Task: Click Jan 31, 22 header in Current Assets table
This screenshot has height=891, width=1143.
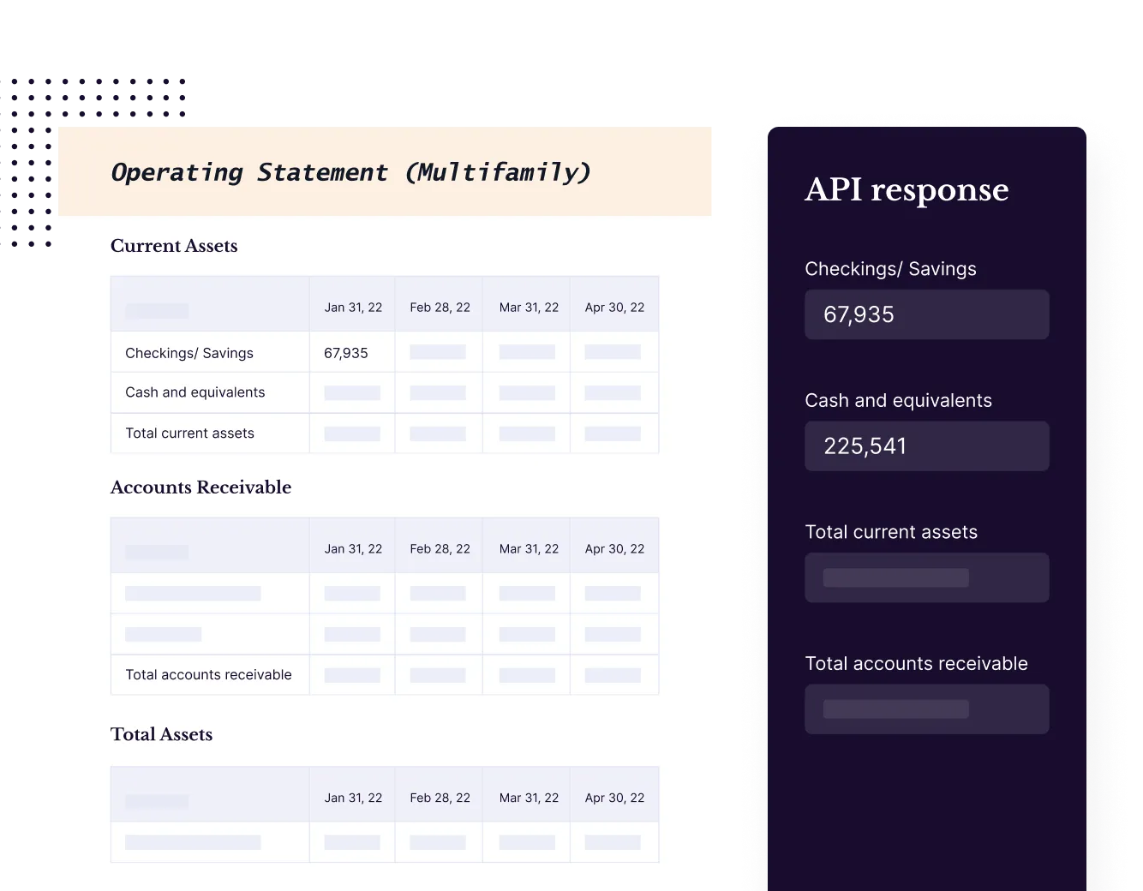Action: coord(353,308)
